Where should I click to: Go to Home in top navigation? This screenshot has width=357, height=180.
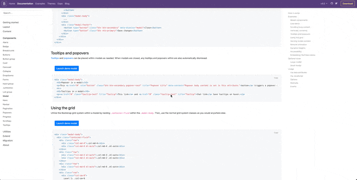pos(12,4)
